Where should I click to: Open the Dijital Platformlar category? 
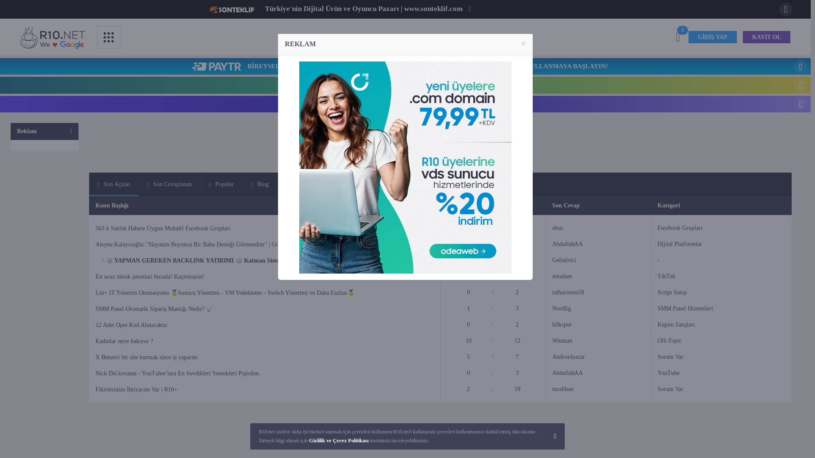(680, 244)
